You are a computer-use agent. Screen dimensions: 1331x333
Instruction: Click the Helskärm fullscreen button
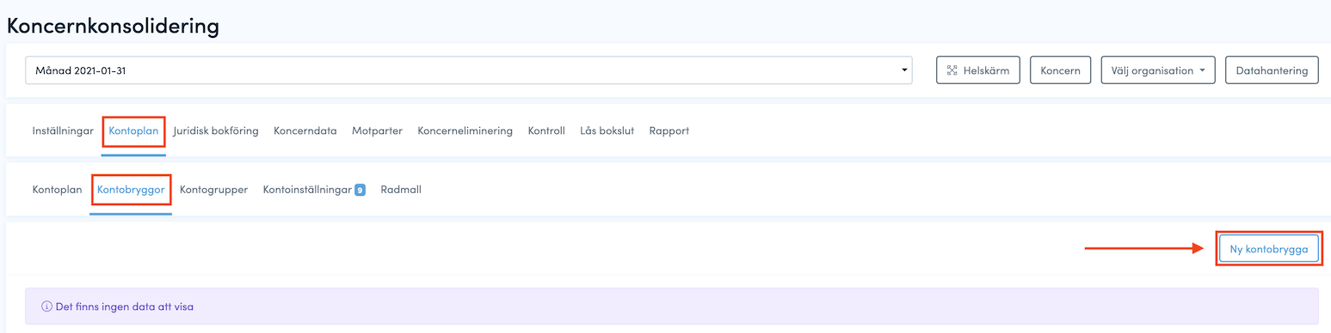click(x=978, y=70)
